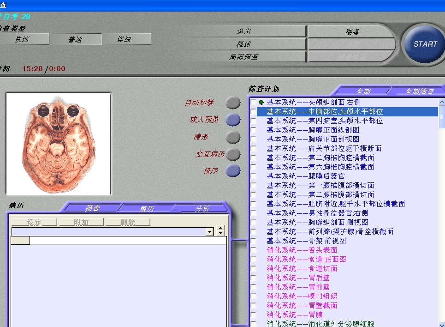Click the 交互病历 round indicator button
Image resolution: width=445 pixels, height=327 pixels.
pyautogui.click(x=233, y=154)
